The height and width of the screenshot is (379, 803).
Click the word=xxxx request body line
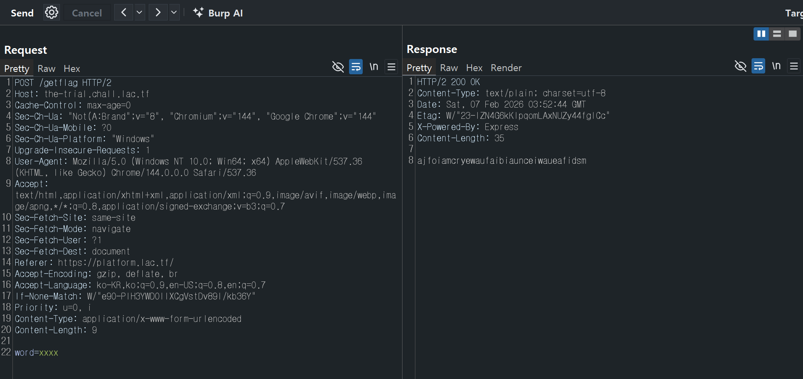click(x=37, y=353)
